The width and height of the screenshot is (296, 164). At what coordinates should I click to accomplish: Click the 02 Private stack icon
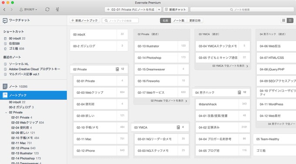pos(117,69)
